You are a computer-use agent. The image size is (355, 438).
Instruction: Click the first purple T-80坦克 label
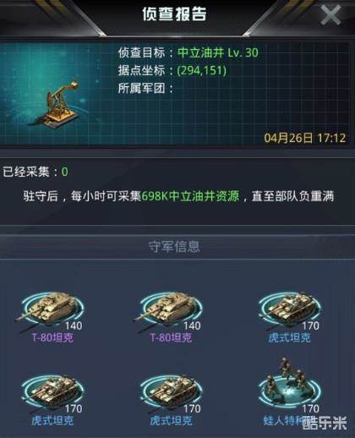(x=52, y=337)
